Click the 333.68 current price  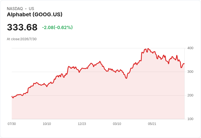[x=22, y=27]
